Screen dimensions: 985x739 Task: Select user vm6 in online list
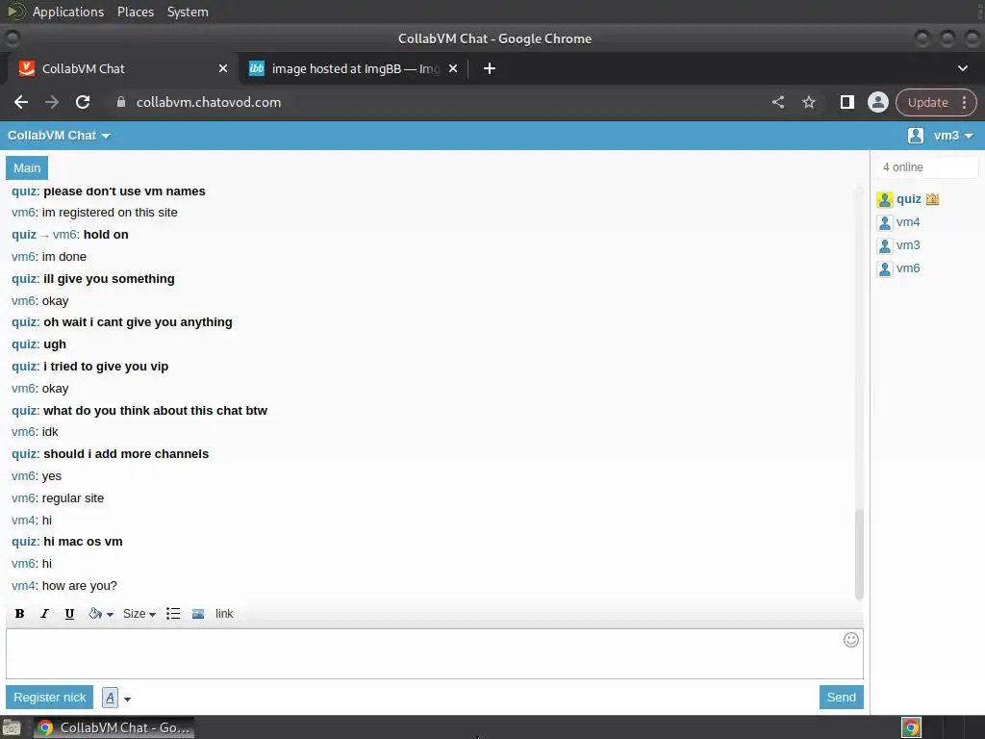[x=908, y=268]
